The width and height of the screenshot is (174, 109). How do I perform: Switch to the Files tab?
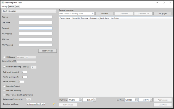click(18, 6)
